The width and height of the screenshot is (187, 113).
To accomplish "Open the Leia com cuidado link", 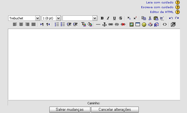I will pyautogui.click(x=160, y=2).
